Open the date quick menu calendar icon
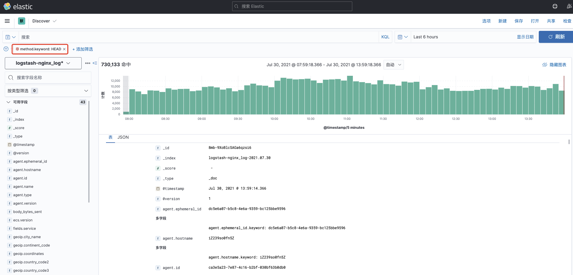The height and width of the screenshot is (275, 573). 403,37
